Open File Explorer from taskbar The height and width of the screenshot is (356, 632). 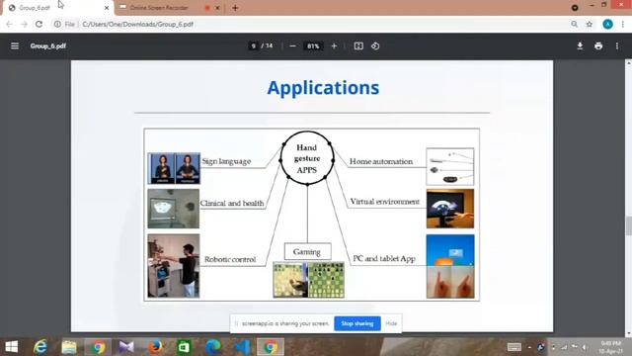click(69, 347)
